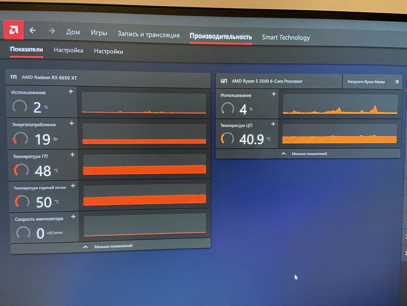Click plus icon for GPU Использование
407x306 pixels.
click(x=71, y=92)
